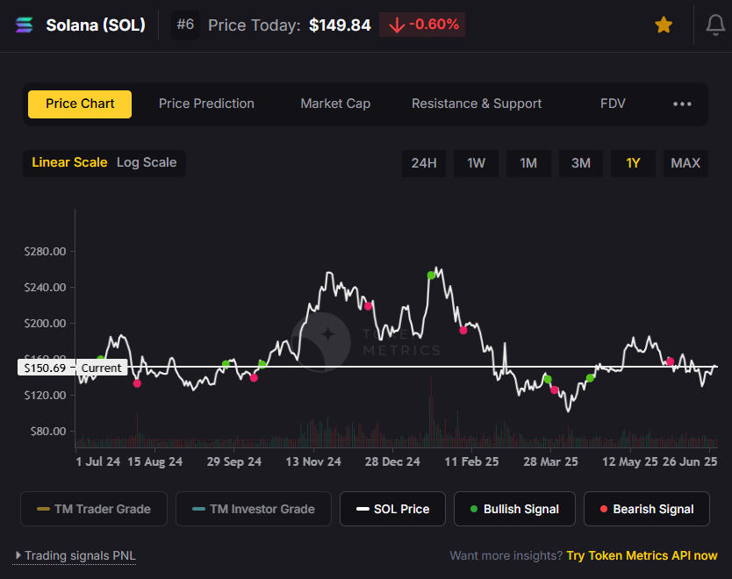Expand the Trading signals PNL section
The width and height of the screenshot is (732, 579).
coord(75,555)
